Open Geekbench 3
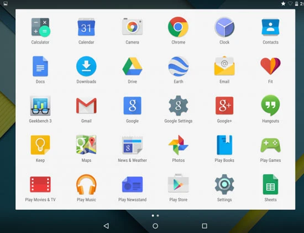This screenshot has height=233, width=304. pos(40,106)
